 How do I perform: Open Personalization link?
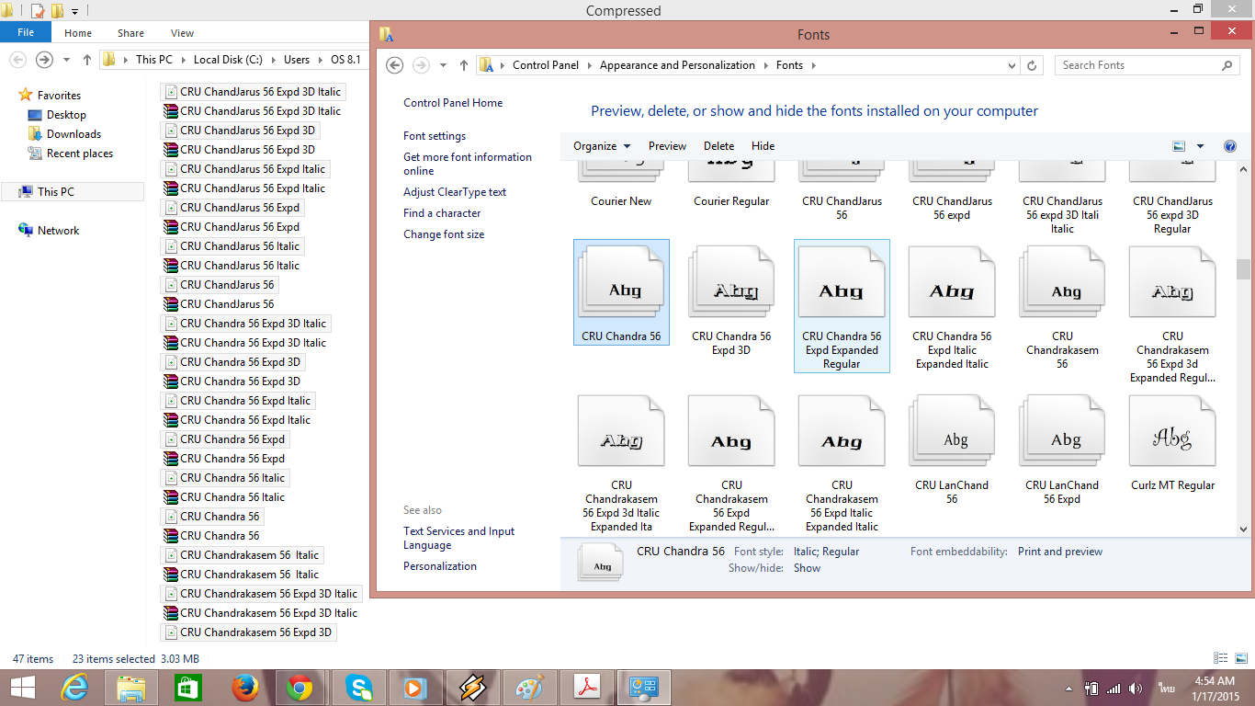[x=440, y=566]
